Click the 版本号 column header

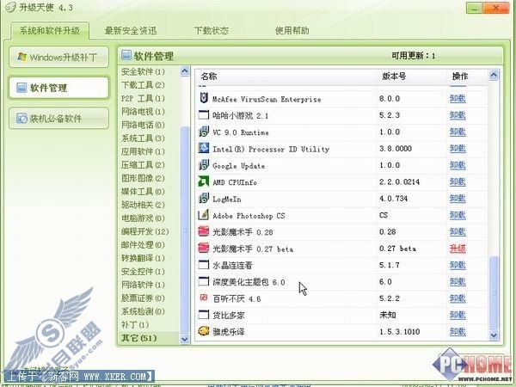coord(394,77)
